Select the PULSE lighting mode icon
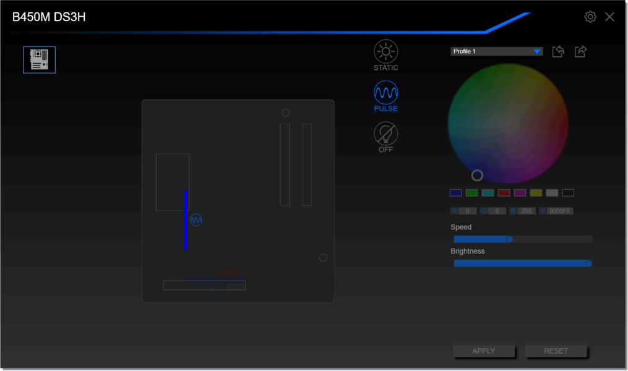The image size is (628, 371). pos(385,93)
